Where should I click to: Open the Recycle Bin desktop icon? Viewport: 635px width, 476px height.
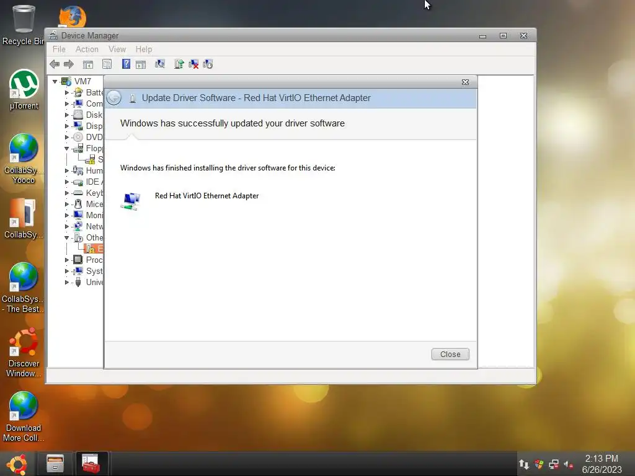tap(23, 25)
